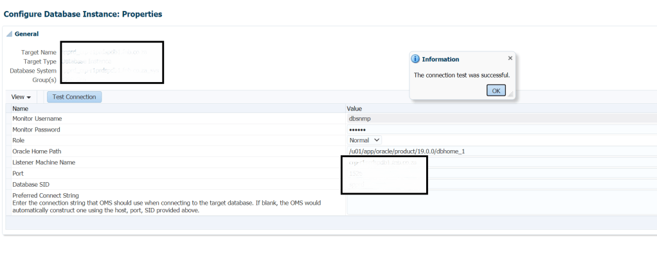Click the Name column header
Image resolution: width=657 pixels, height=265 pixels.
(x=21, y=108)
